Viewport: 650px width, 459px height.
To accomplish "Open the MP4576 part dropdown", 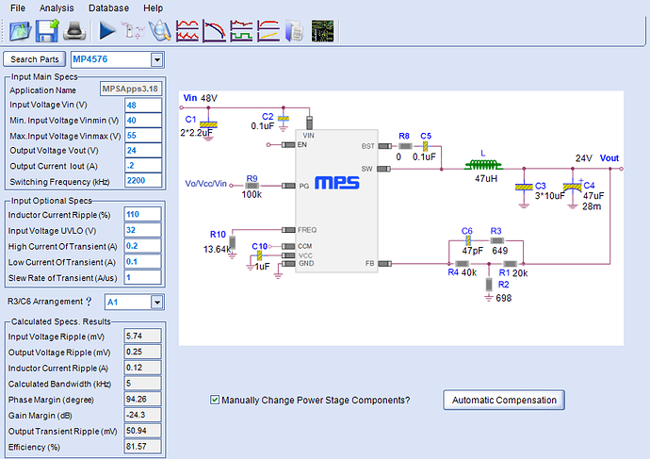I will click(156, 59).
